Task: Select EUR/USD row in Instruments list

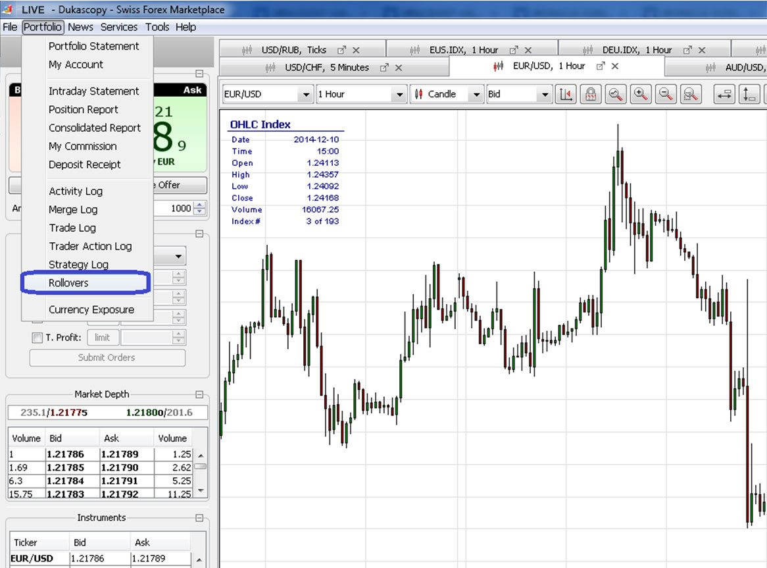Action: pos(101,558)
